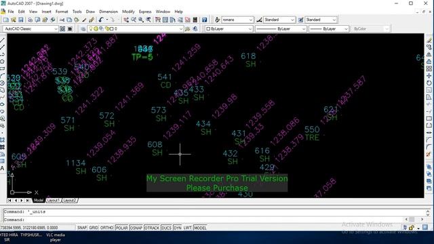
Task: Click the DesignCenter icon
Action: [165, 20]
